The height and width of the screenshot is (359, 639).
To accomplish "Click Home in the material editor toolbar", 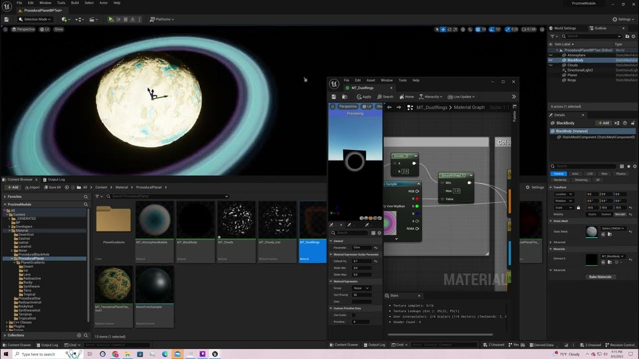I will pos(406,97).
